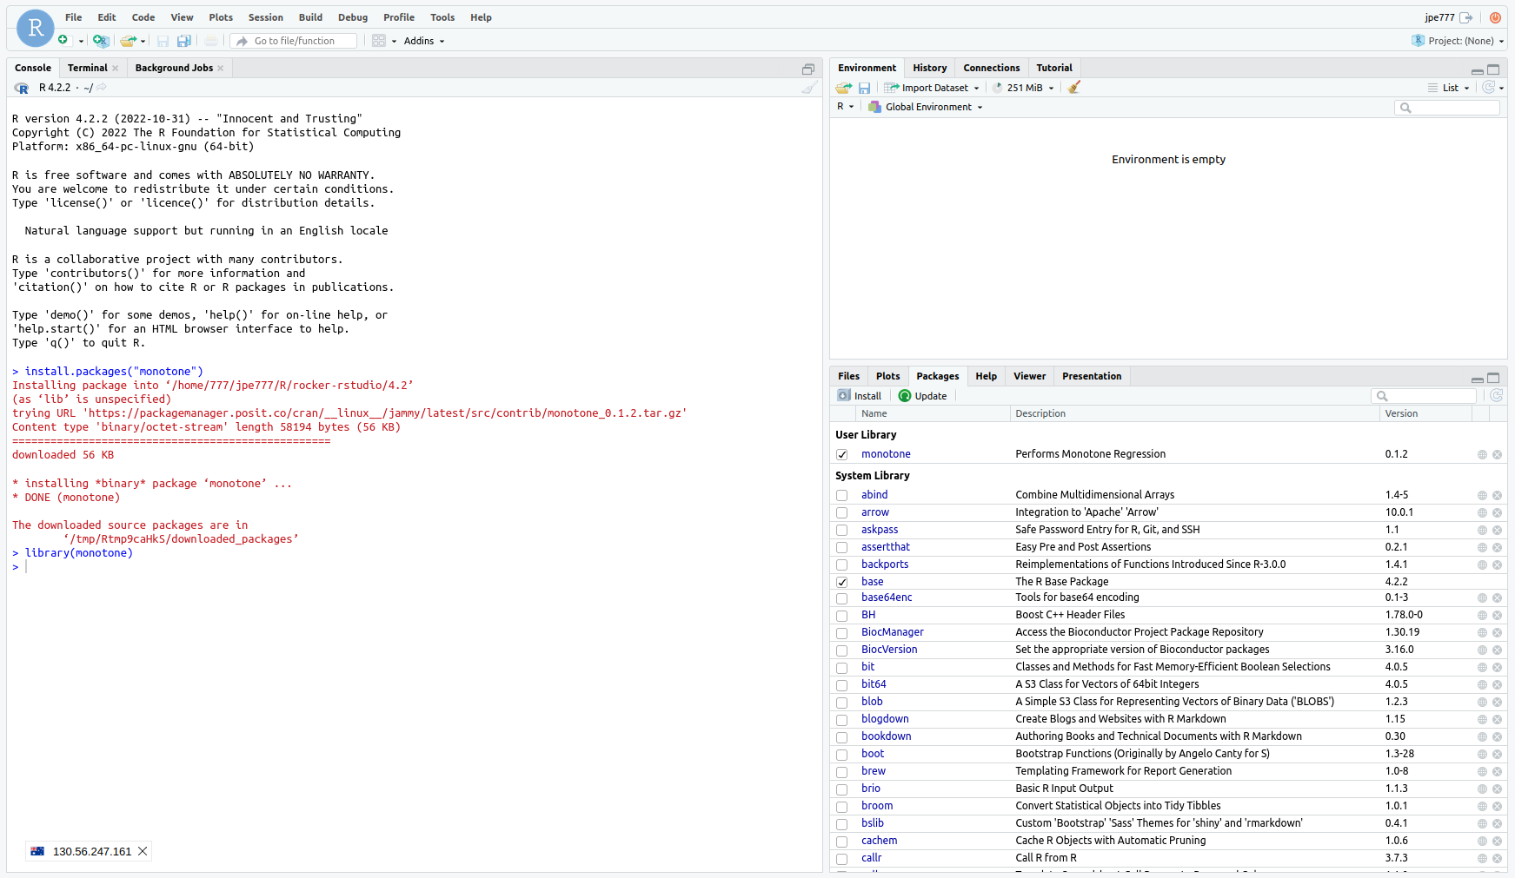Viewport: 1515px width, 878px height.
Task: Clear environment objects with the broom icon
Action: (x=1074, y=88)
